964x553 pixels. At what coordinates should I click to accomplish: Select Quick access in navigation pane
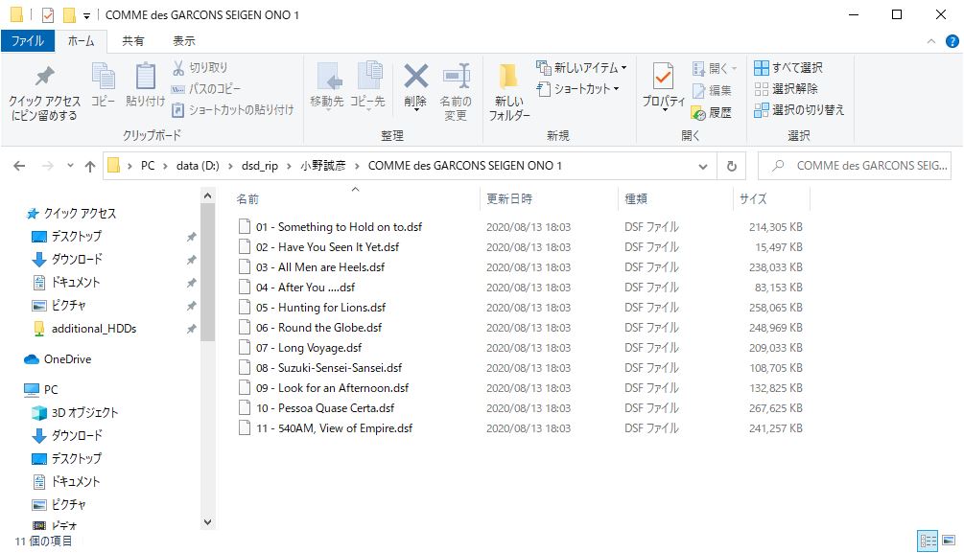pyautogui.click(x=80, y=213)
